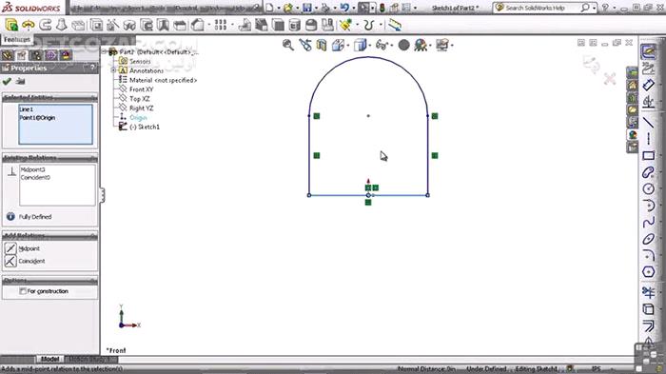The width and height of the screenshot is (666, 374).
Task: Select the Circle sketch tool
Action: pyautogui.click(x=648, y=188)
